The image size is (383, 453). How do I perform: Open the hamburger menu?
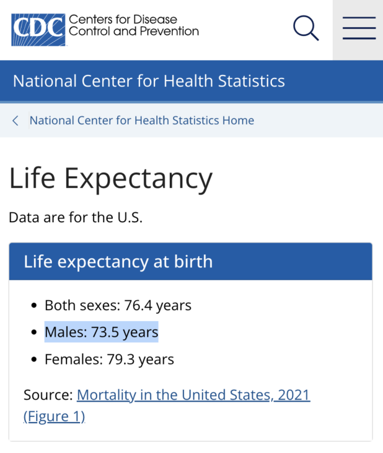pos(359,28)
